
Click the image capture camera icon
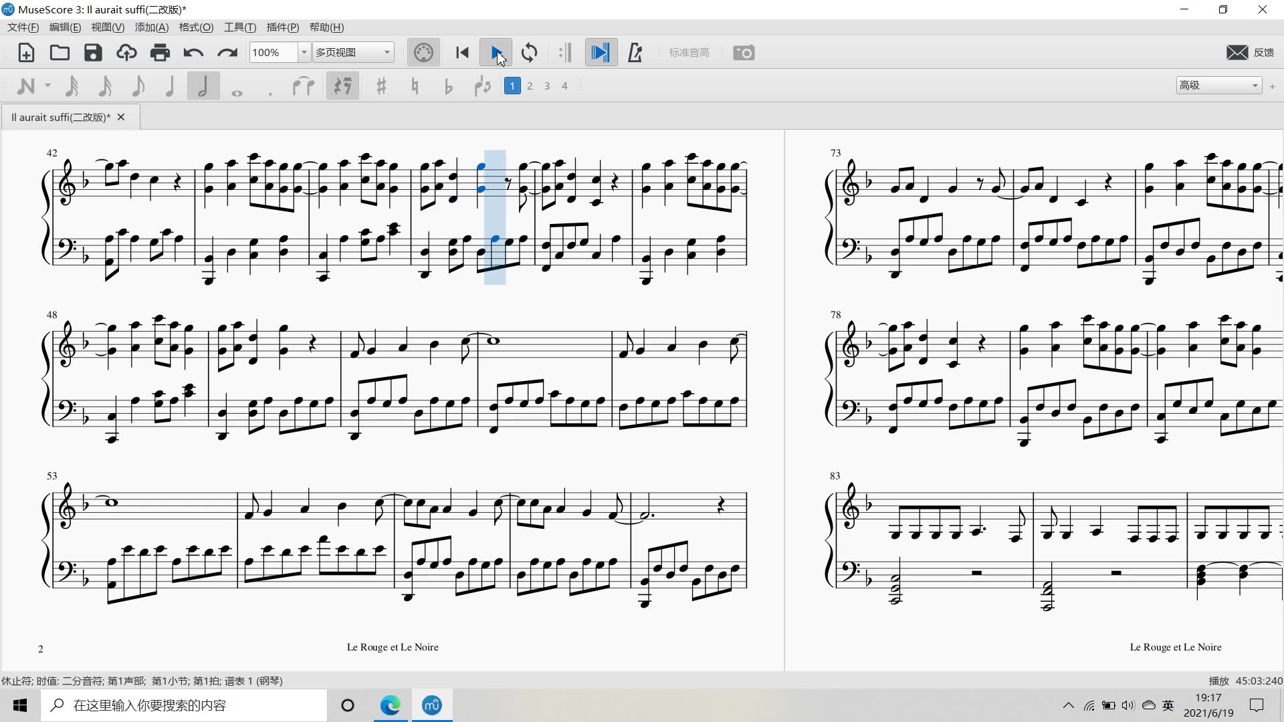[x=744, y=53]
